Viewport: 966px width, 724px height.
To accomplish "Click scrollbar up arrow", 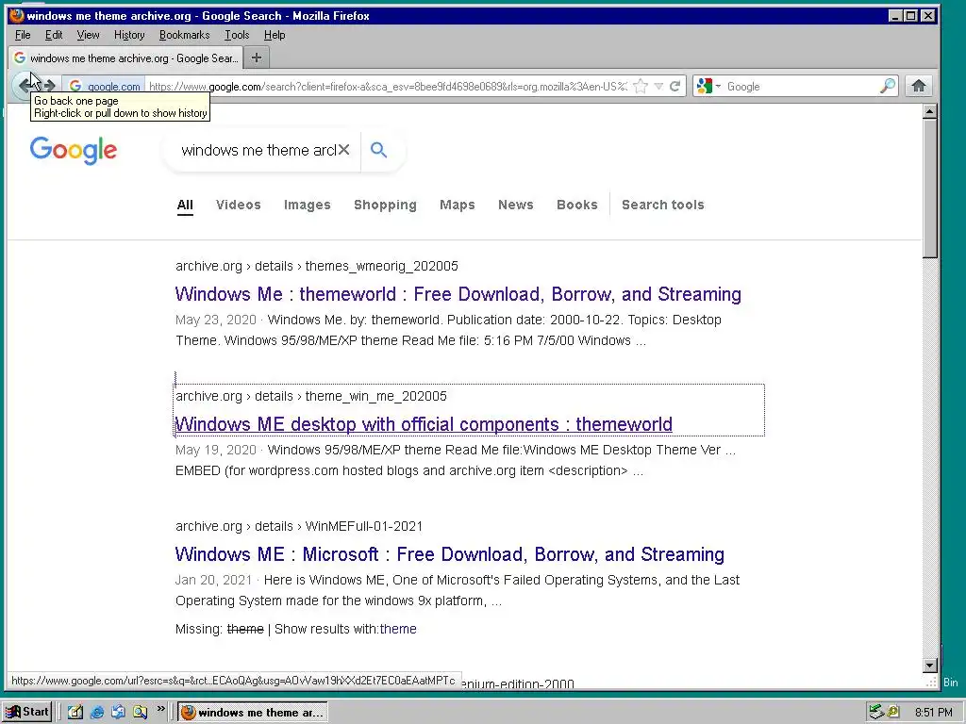I will click(x=930, y=111).
